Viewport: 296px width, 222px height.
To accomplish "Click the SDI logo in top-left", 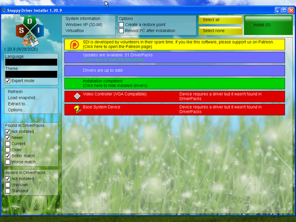I will (30, 30).
